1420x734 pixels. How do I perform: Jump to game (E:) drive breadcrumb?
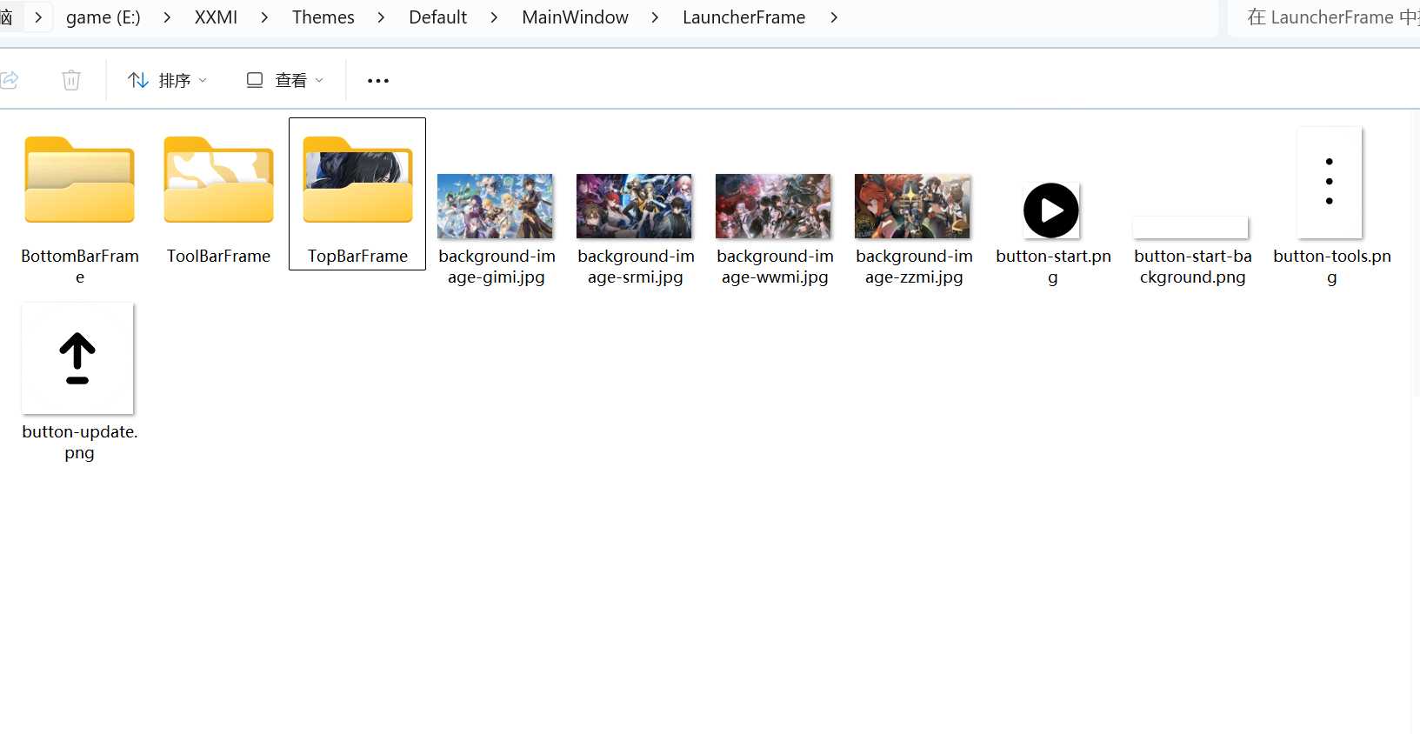point(103,17)
